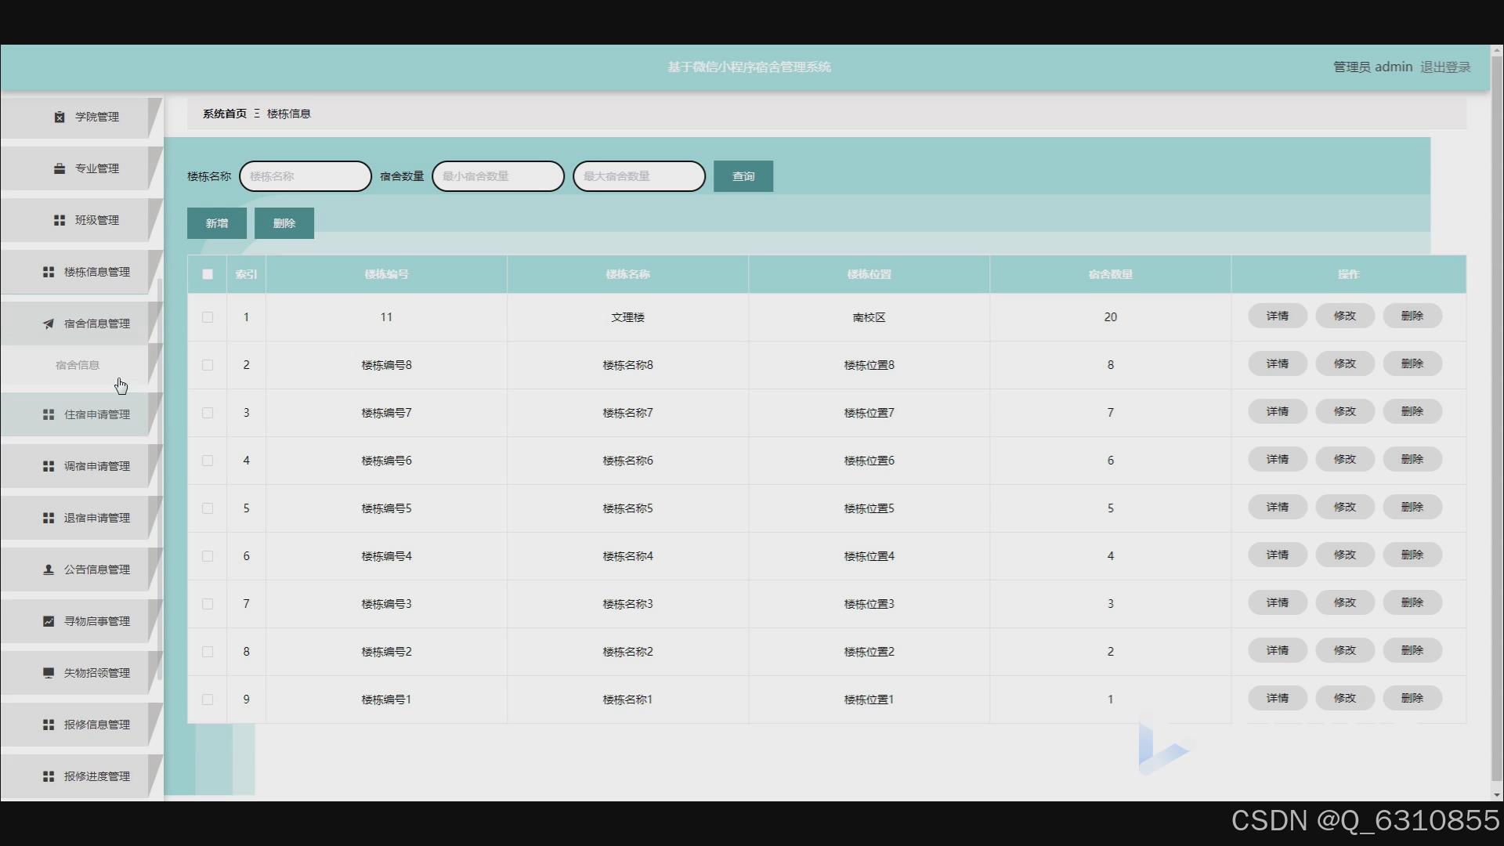Click the 查询 search button
This screenshot has width=1504, height=846.
[743, 176]
